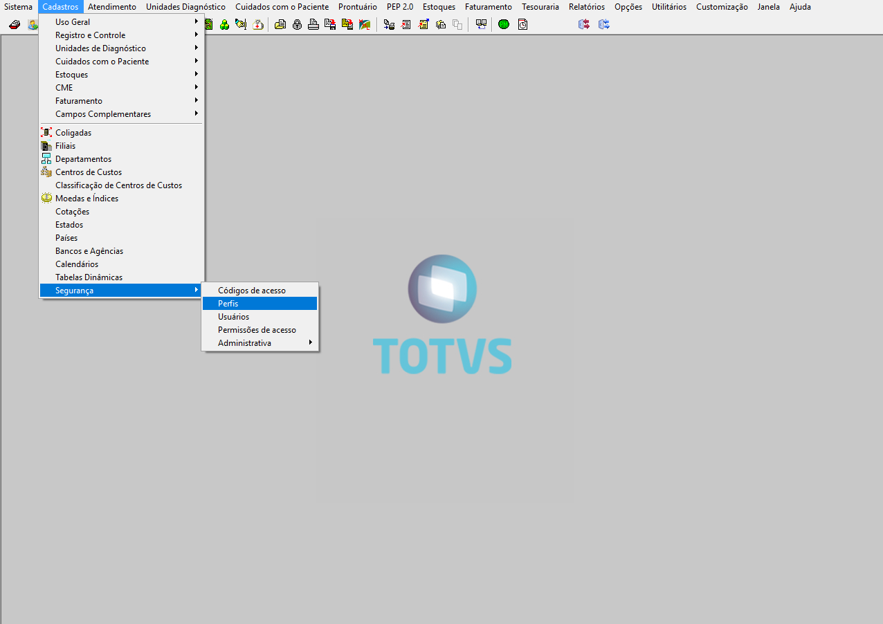Open the Sistema menu
This screenshot has width=883, height=624.
(18, 7)
